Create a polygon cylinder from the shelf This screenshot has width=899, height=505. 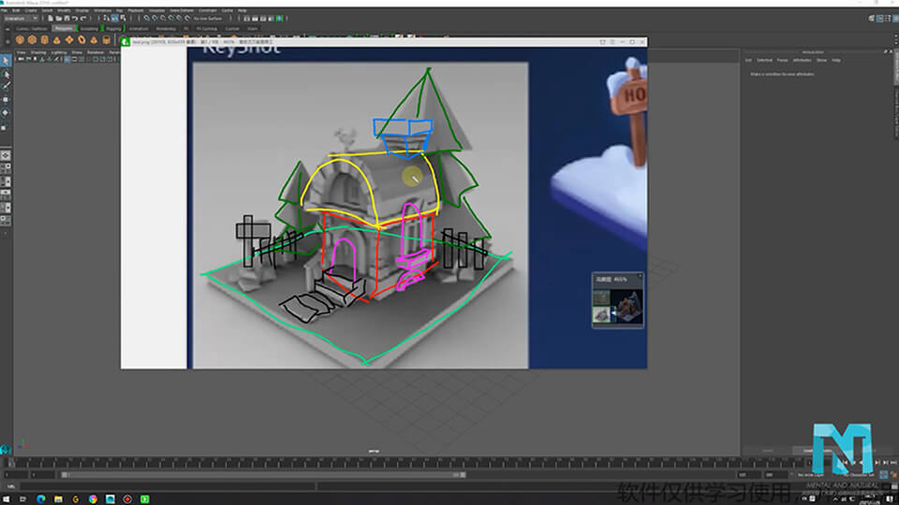coord(44,40)
